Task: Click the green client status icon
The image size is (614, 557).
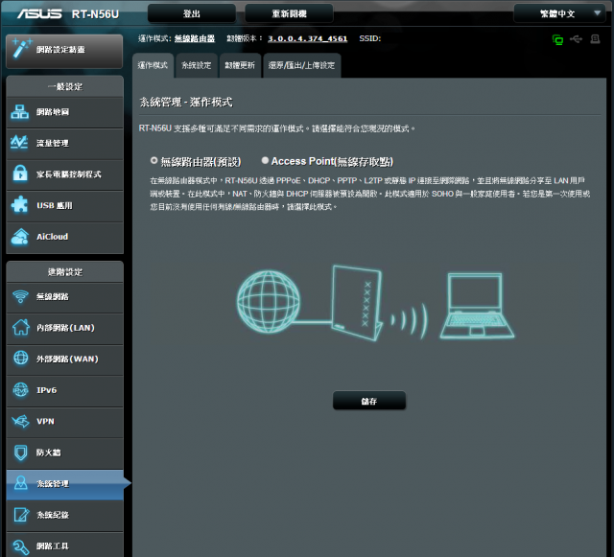Action: click(557, 39)
